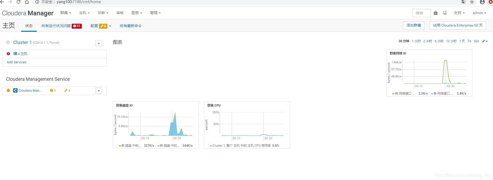Click the orange management service status circle

(x=8, y=90)
